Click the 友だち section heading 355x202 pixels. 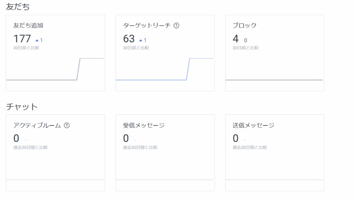tap(18, 6)
